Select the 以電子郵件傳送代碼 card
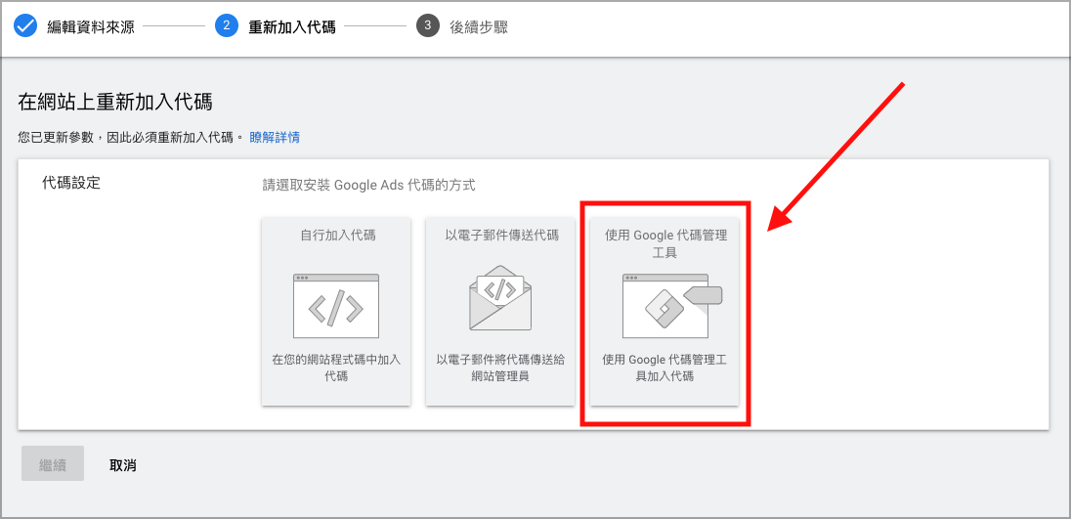Screen dimensions: 1071x519 click(500, 312)
